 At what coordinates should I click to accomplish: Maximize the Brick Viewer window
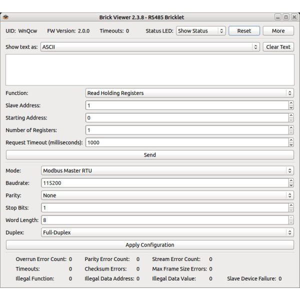click(286, 17)
